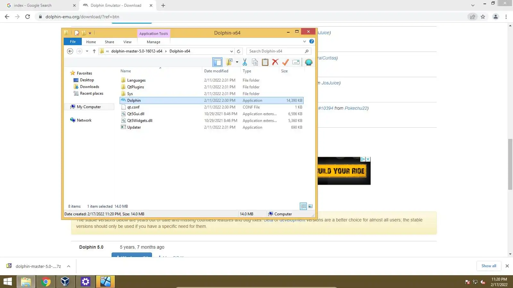
Task: Delete selected file with red X icon
Action: (275, 62)
